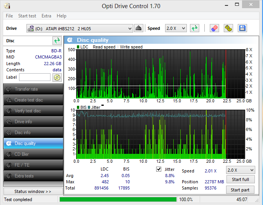The height and width of the screenshot is (205, 263).
Task: Open options with the gears icon
Action: click(x=228, y=28)
